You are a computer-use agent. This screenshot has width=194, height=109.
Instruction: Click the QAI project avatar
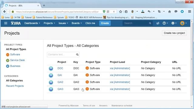pos(51,75)
